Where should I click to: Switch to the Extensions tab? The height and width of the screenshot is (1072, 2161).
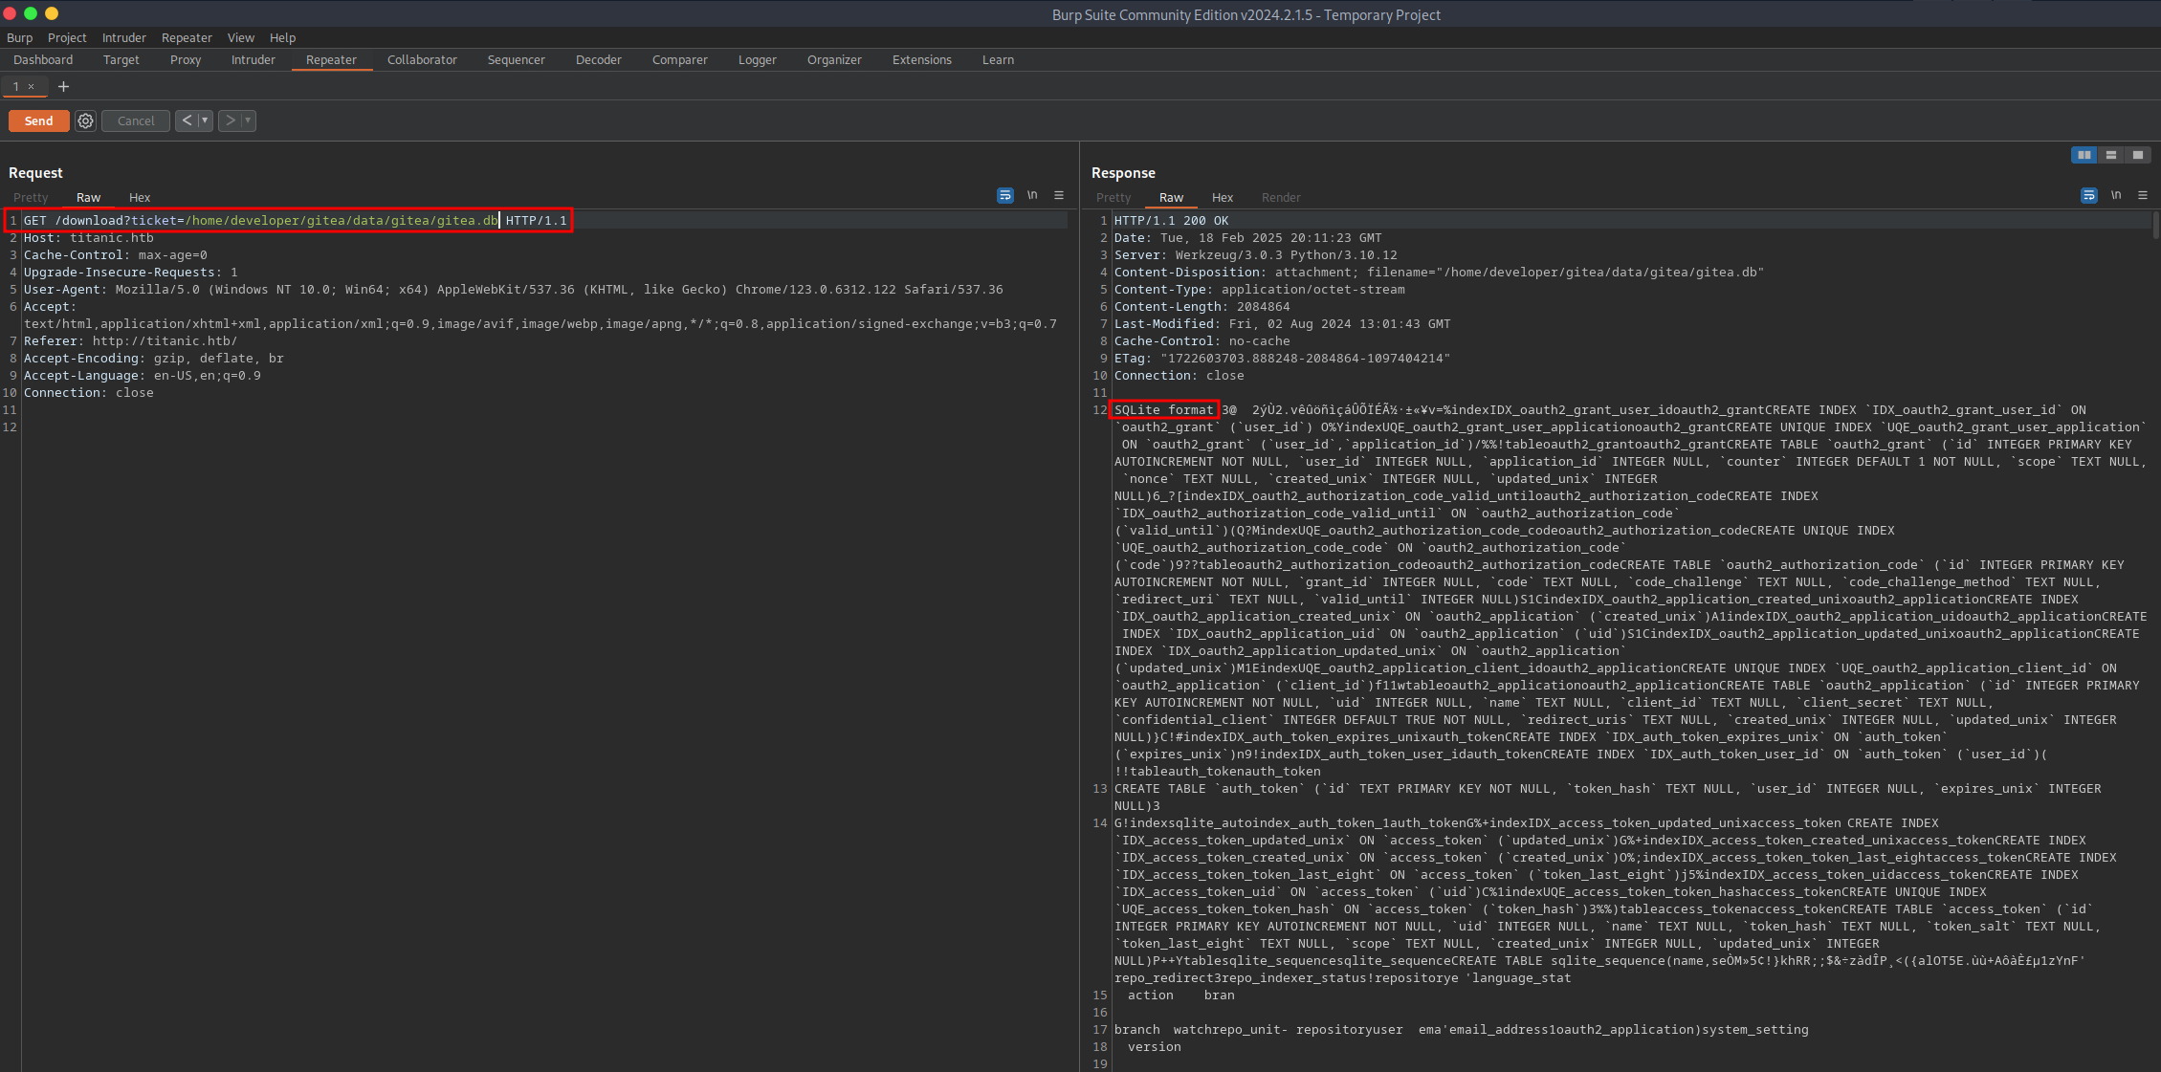pos(922,59)
